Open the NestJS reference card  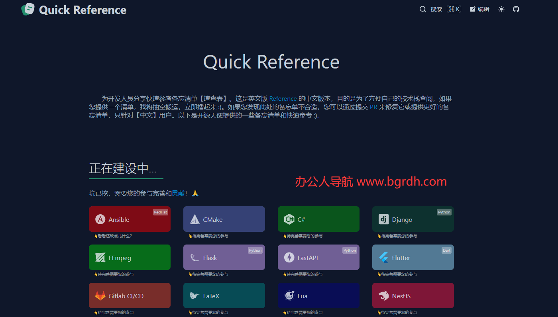(413, 295)
